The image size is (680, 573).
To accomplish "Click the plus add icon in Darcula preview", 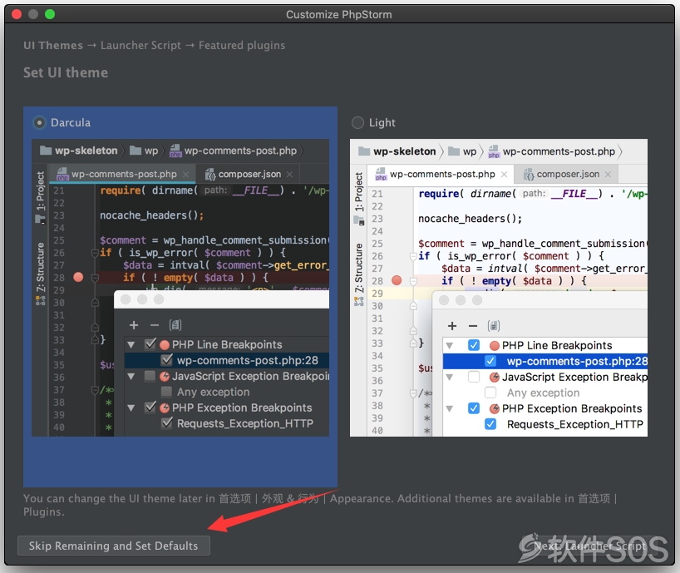I will click(134, 325).
